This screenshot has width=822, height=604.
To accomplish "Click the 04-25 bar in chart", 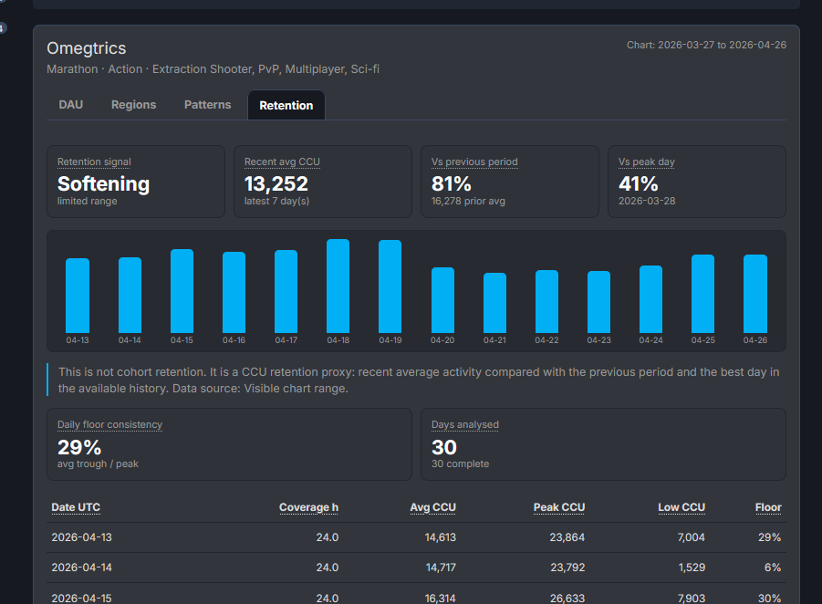I will point(703,294).
